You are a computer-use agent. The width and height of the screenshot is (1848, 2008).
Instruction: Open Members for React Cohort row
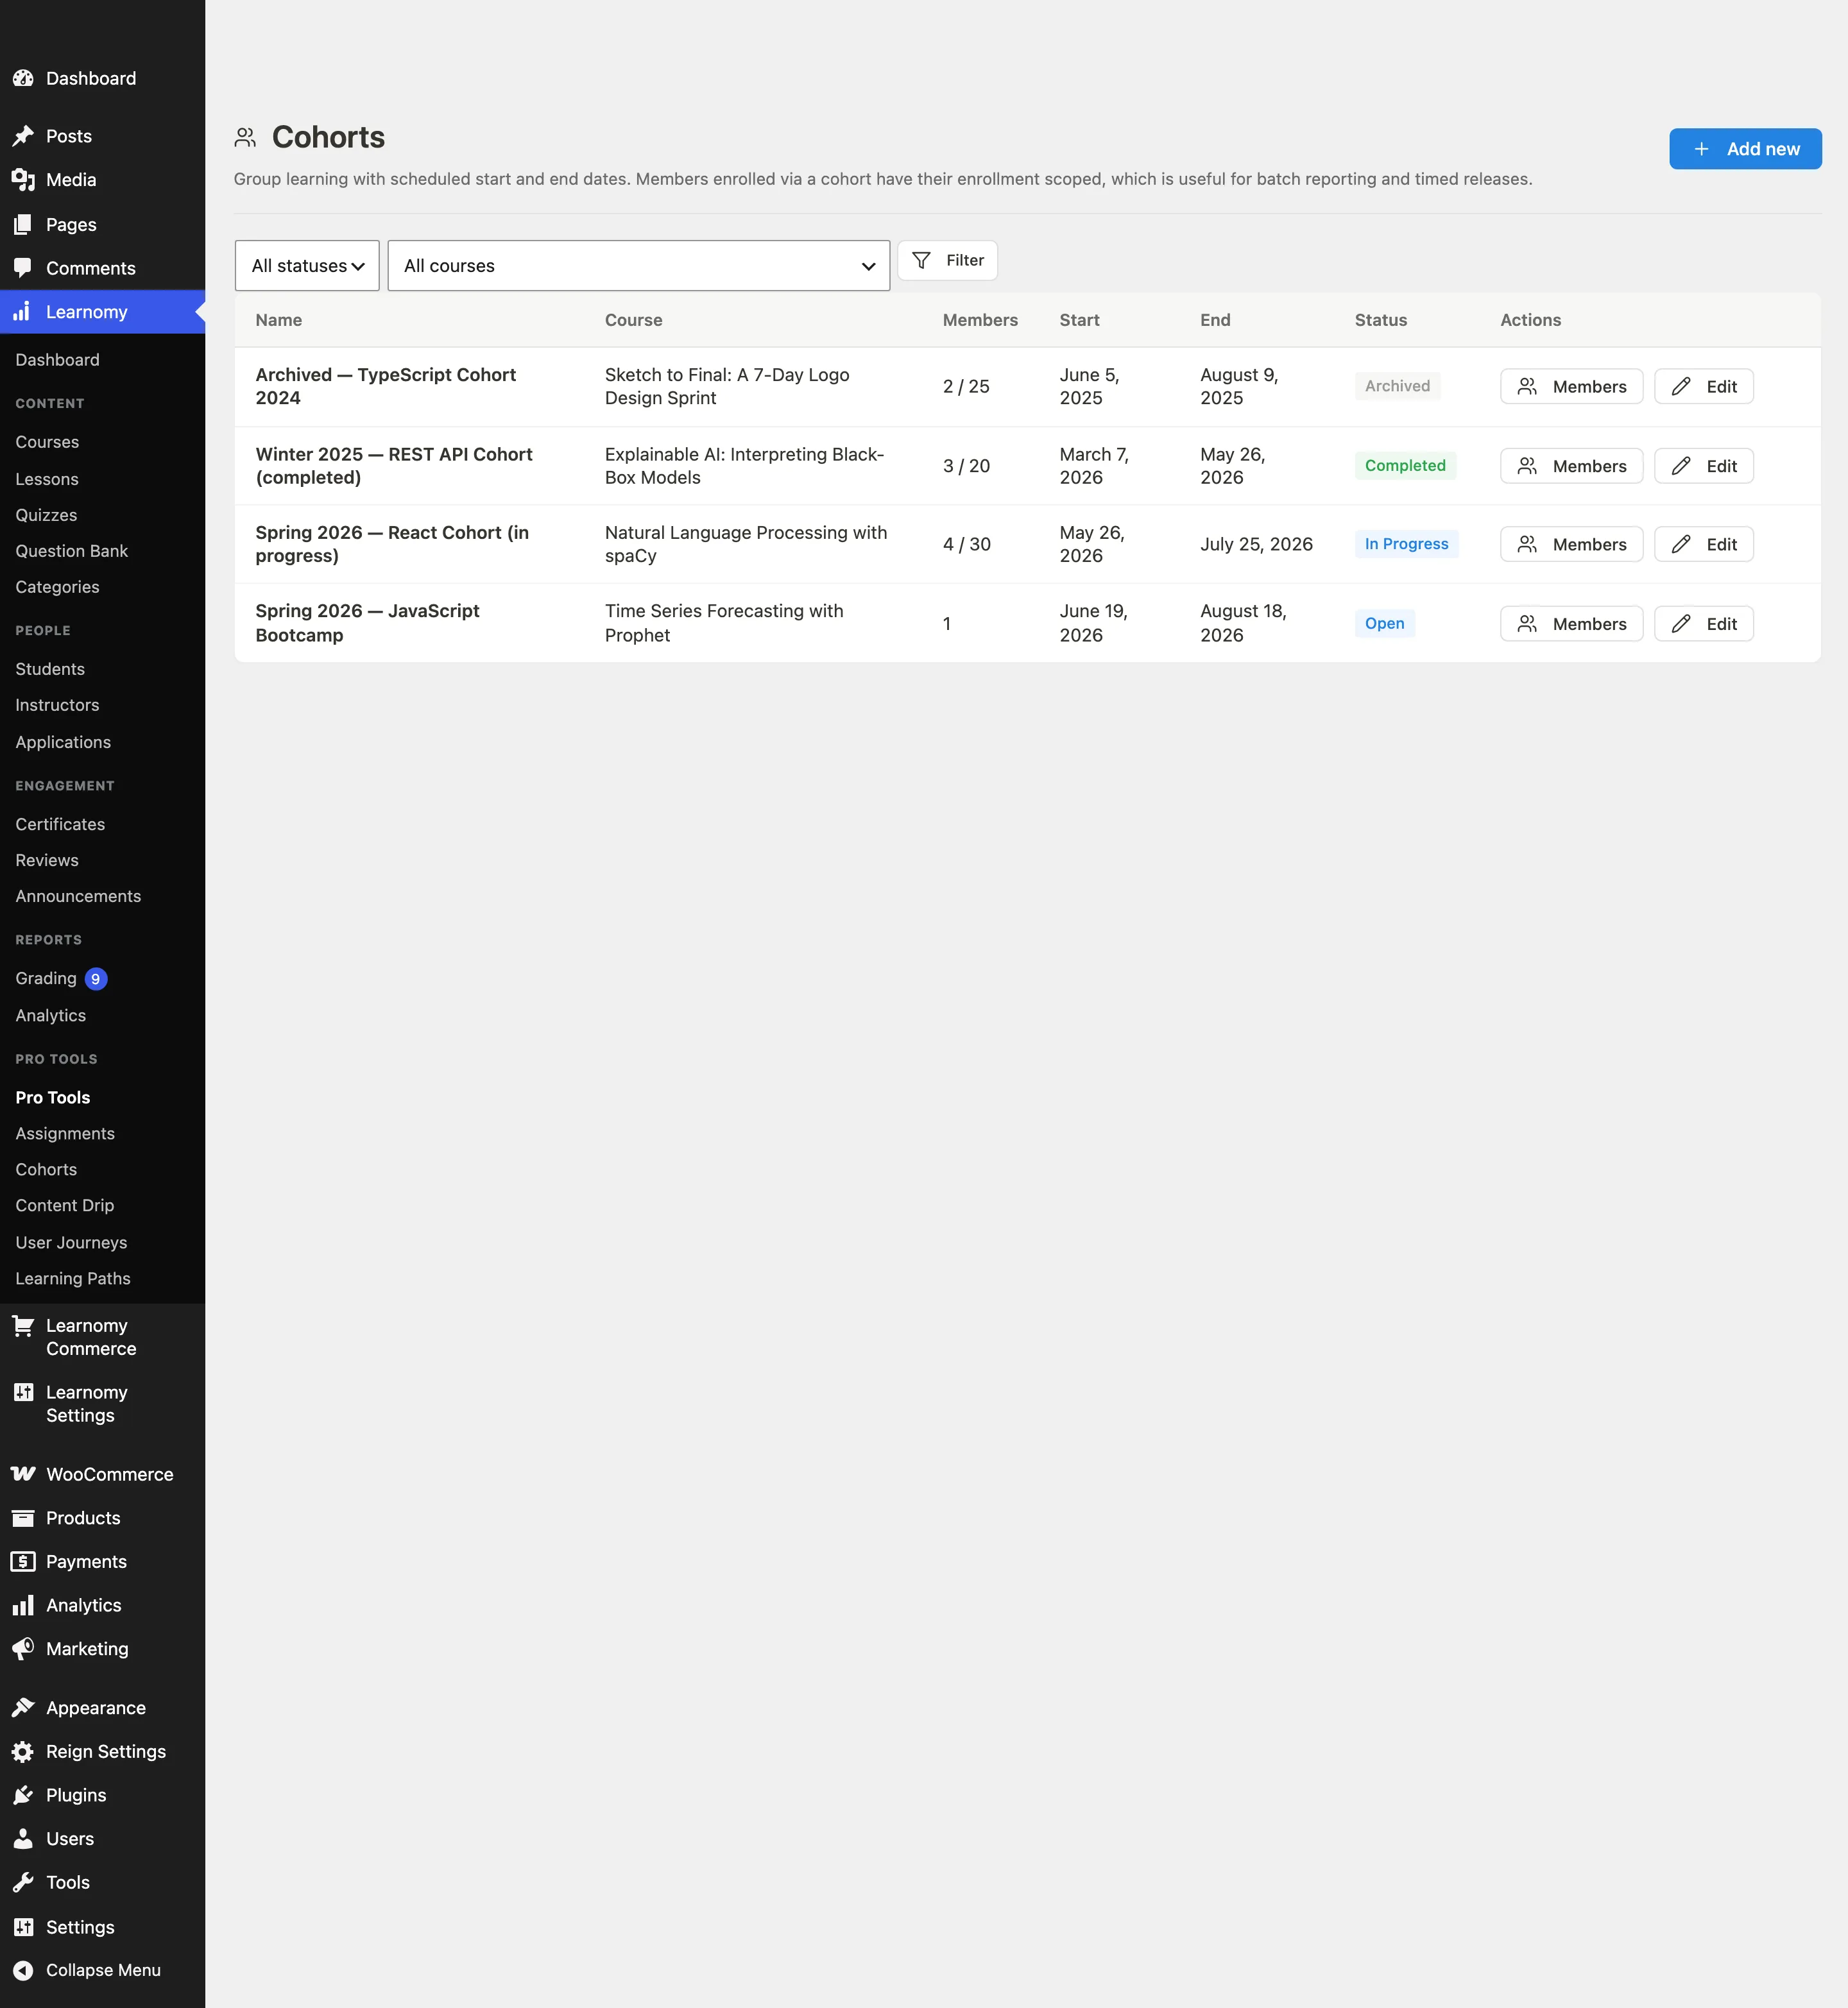click(1571, 544)
